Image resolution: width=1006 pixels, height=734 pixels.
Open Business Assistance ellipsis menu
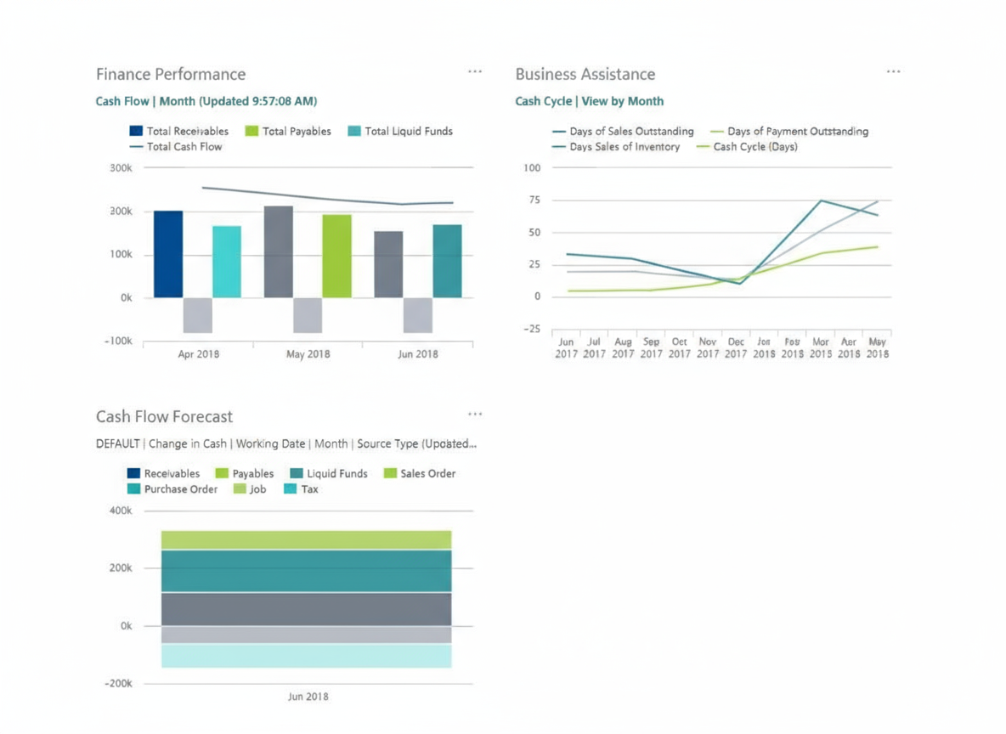click(x=893, y=72)
